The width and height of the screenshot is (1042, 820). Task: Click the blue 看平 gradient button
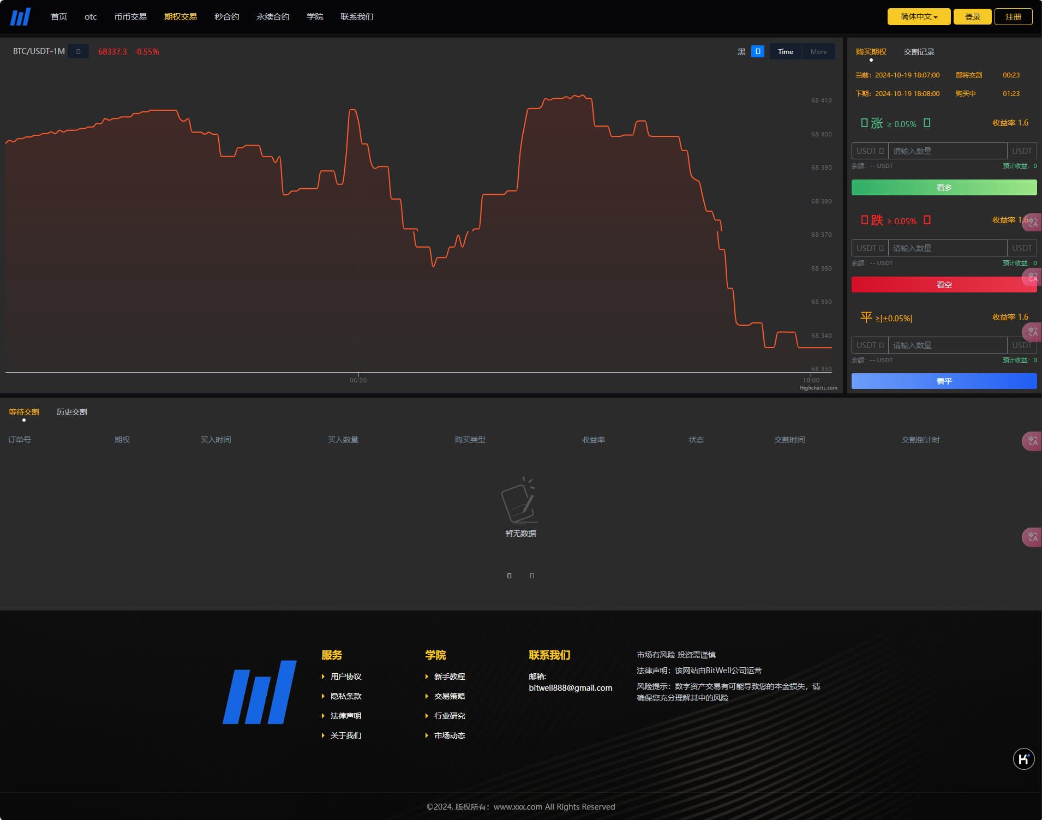(943, 381)
